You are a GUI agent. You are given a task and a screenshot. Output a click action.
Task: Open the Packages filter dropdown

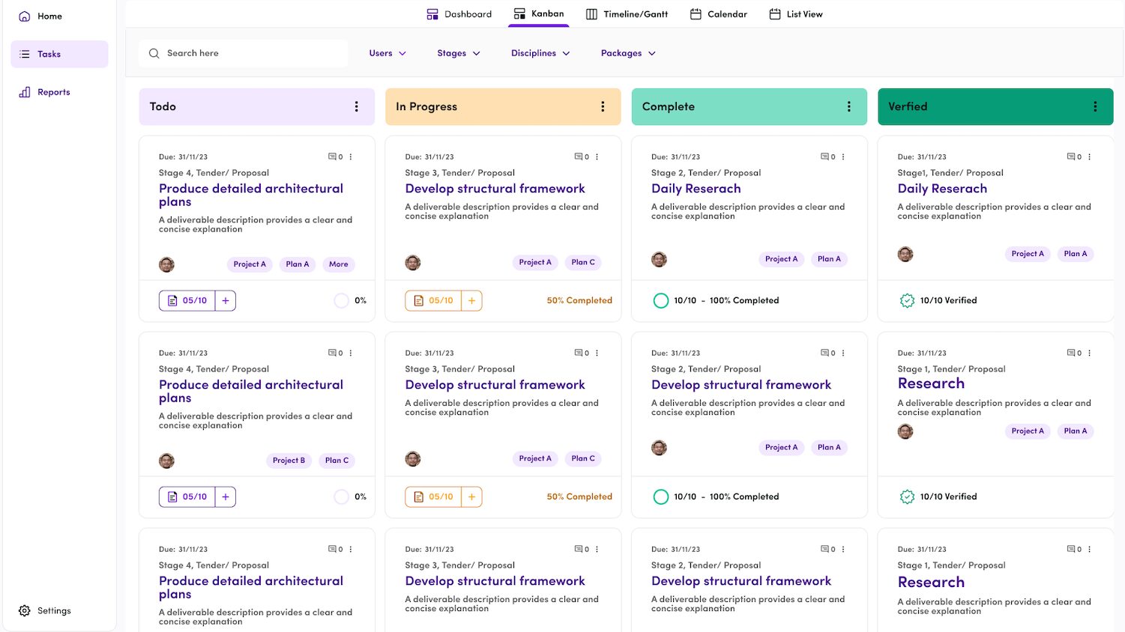pyautogui.click(x=627, y=53)
